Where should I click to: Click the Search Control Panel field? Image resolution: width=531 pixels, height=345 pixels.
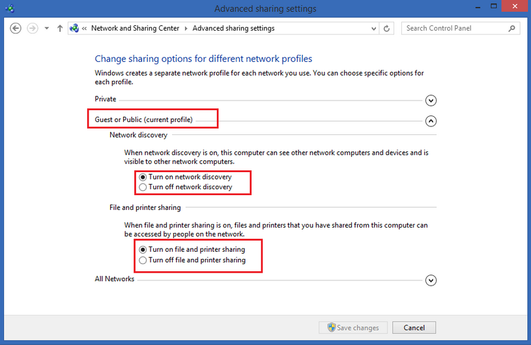coord(461,29)
